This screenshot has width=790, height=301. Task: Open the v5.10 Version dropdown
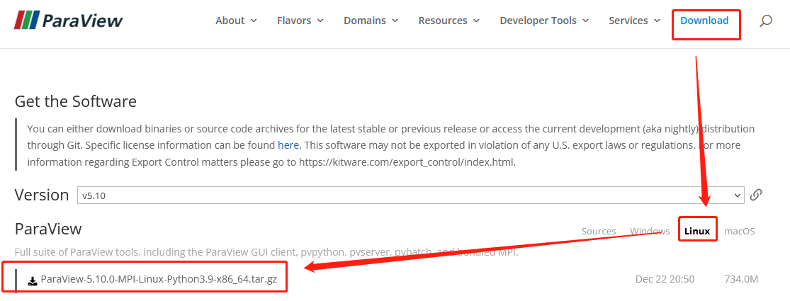click(411, 195)
